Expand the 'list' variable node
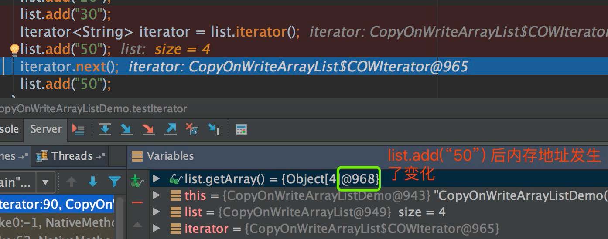This screenshot has width=608, height=239. pos(157,212)
